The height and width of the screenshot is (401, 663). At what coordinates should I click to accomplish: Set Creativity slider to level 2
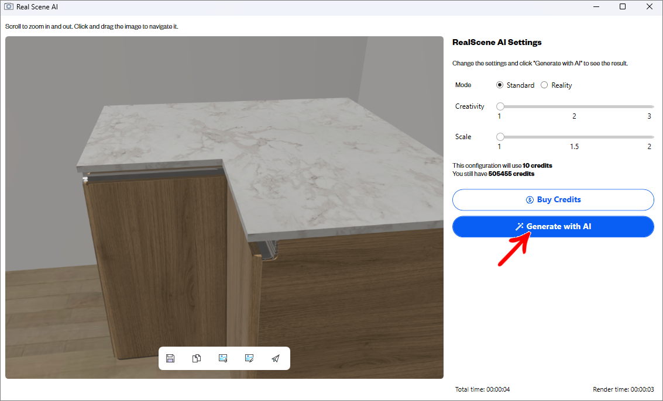click(x=574, y=107)
